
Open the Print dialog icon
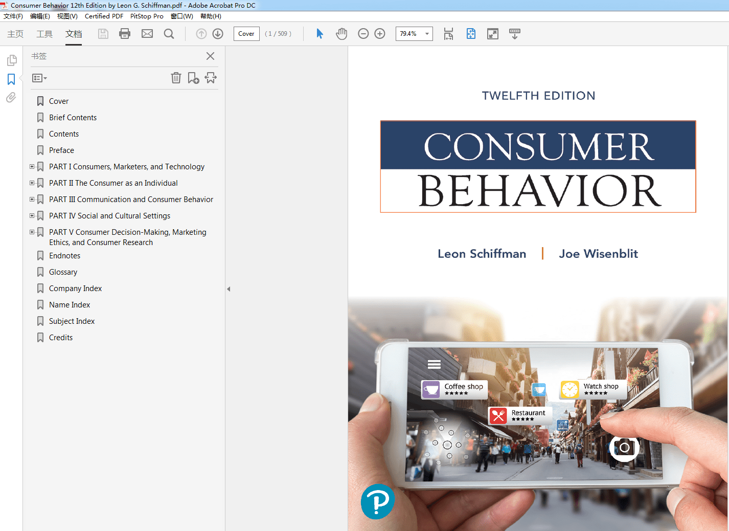(124, 34)
